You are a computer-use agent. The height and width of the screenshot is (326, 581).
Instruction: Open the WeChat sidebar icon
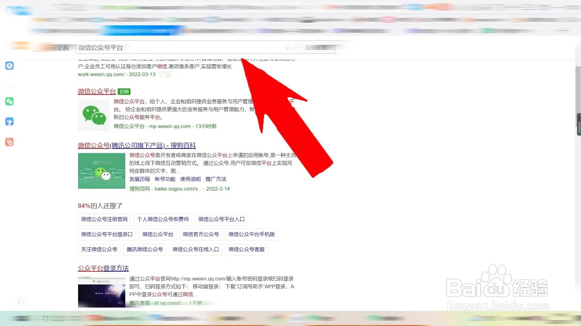pos(9,101)
